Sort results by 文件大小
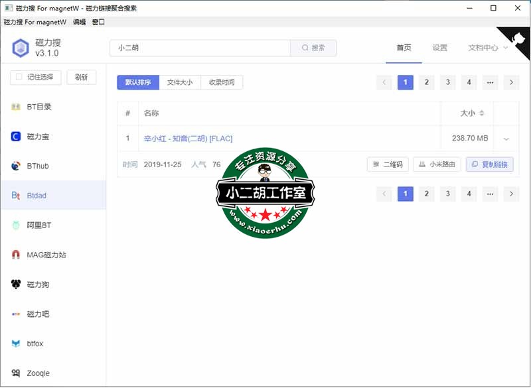This screenshot has width=531, height=388. pos(180,82)
